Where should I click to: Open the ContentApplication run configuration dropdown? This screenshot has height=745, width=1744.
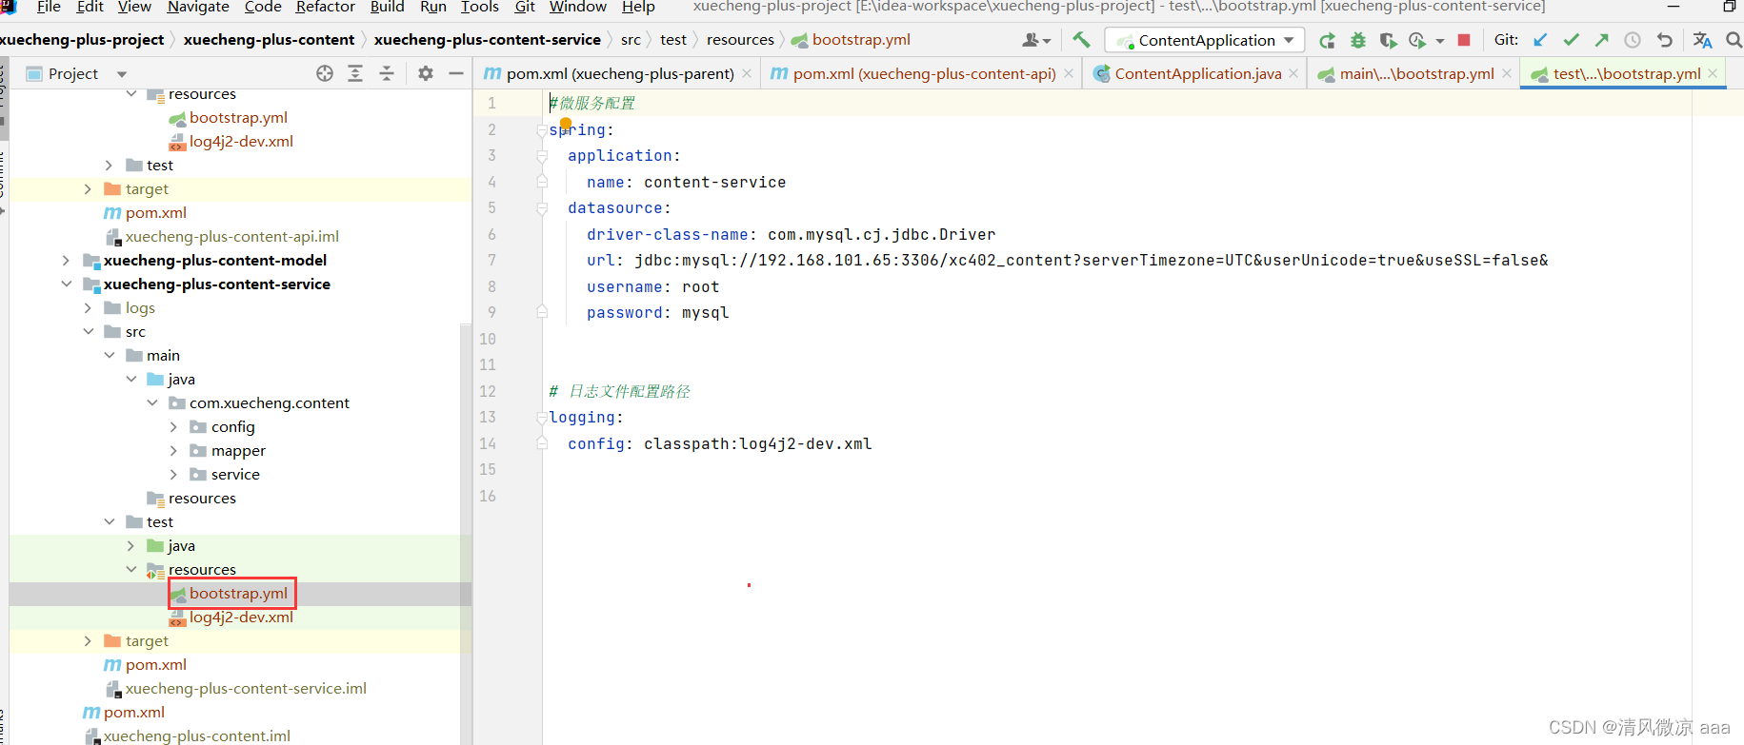(1205, 40)
